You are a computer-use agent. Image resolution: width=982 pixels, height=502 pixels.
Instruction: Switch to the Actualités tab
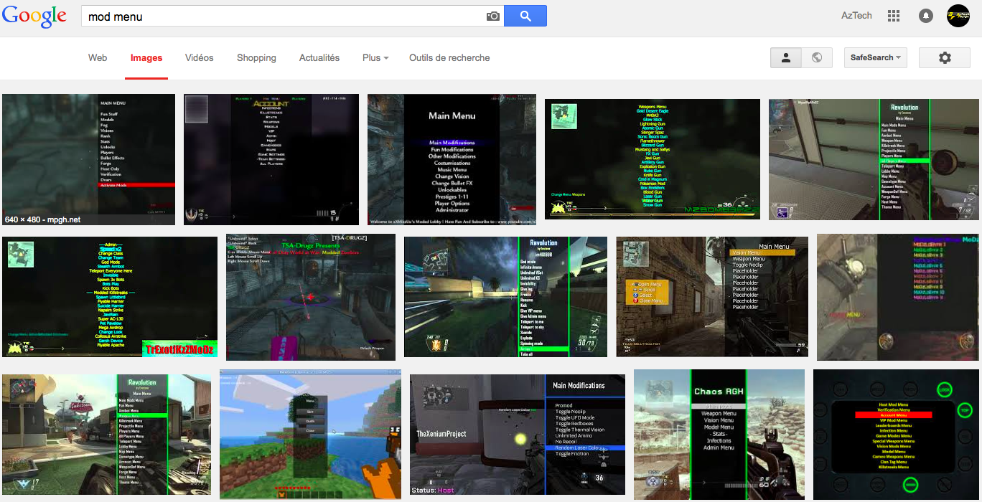pyautogui.click(x=319, y=58)
